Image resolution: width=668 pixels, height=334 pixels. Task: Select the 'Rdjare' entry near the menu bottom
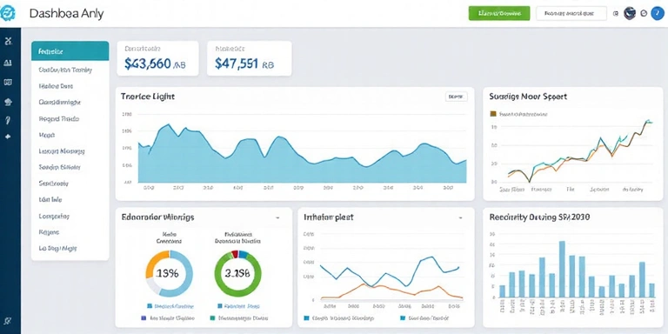tap(49, 232)
